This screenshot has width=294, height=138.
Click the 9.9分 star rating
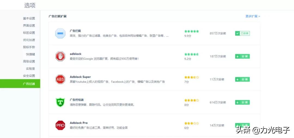tap(191, 31)
